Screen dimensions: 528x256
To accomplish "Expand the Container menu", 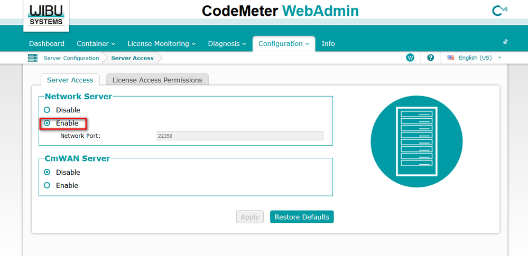I will pyautogui.click(x=96, y=44).
